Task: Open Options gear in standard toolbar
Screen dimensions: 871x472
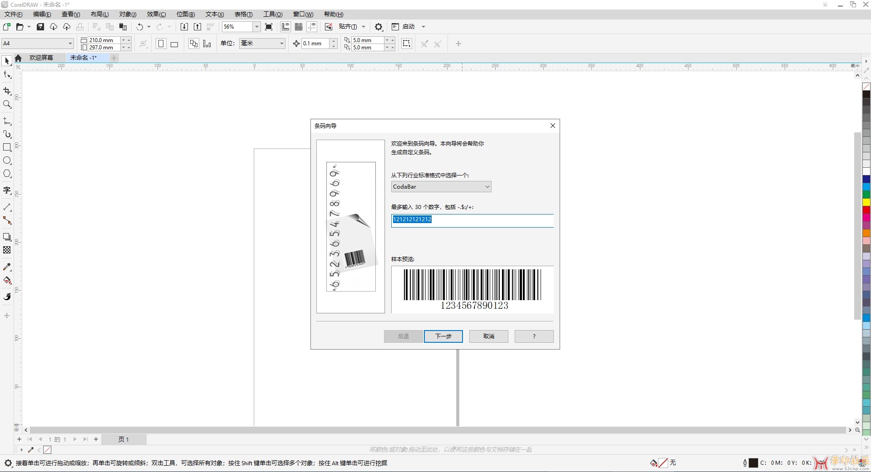Action: (x=379, y=27)
